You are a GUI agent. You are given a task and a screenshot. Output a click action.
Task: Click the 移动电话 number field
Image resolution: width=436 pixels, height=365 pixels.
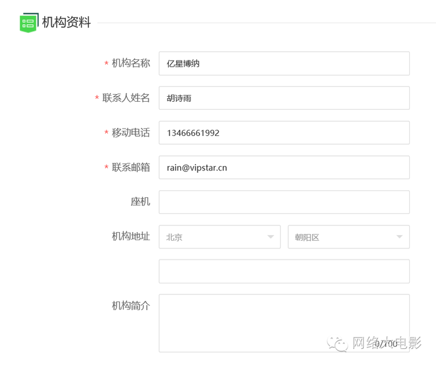(284, 133)
